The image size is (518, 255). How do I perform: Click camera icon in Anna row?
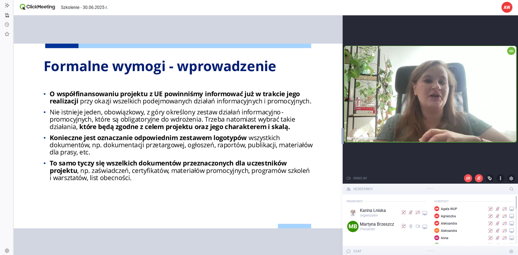pyautogui.click(x=505, y=238)
